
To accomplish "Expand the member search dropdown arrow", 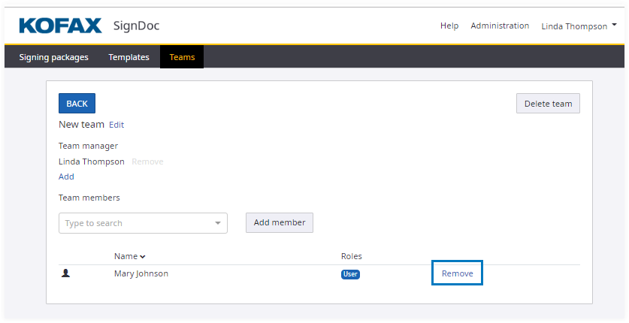I will (x=218, y=223).
